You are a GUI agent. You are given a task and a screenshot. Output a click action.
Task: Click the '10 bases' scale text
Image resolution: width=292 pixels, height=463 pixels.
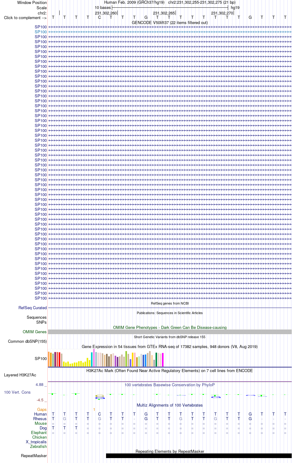tap(103, 8)
